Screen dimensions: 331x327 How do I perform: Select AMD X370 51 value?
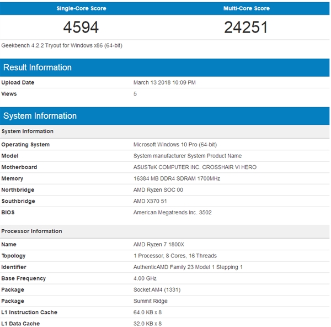pos(150,201)
